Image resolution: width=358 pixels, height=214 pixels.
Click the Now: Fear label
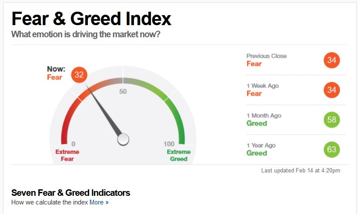pos(56,73)
